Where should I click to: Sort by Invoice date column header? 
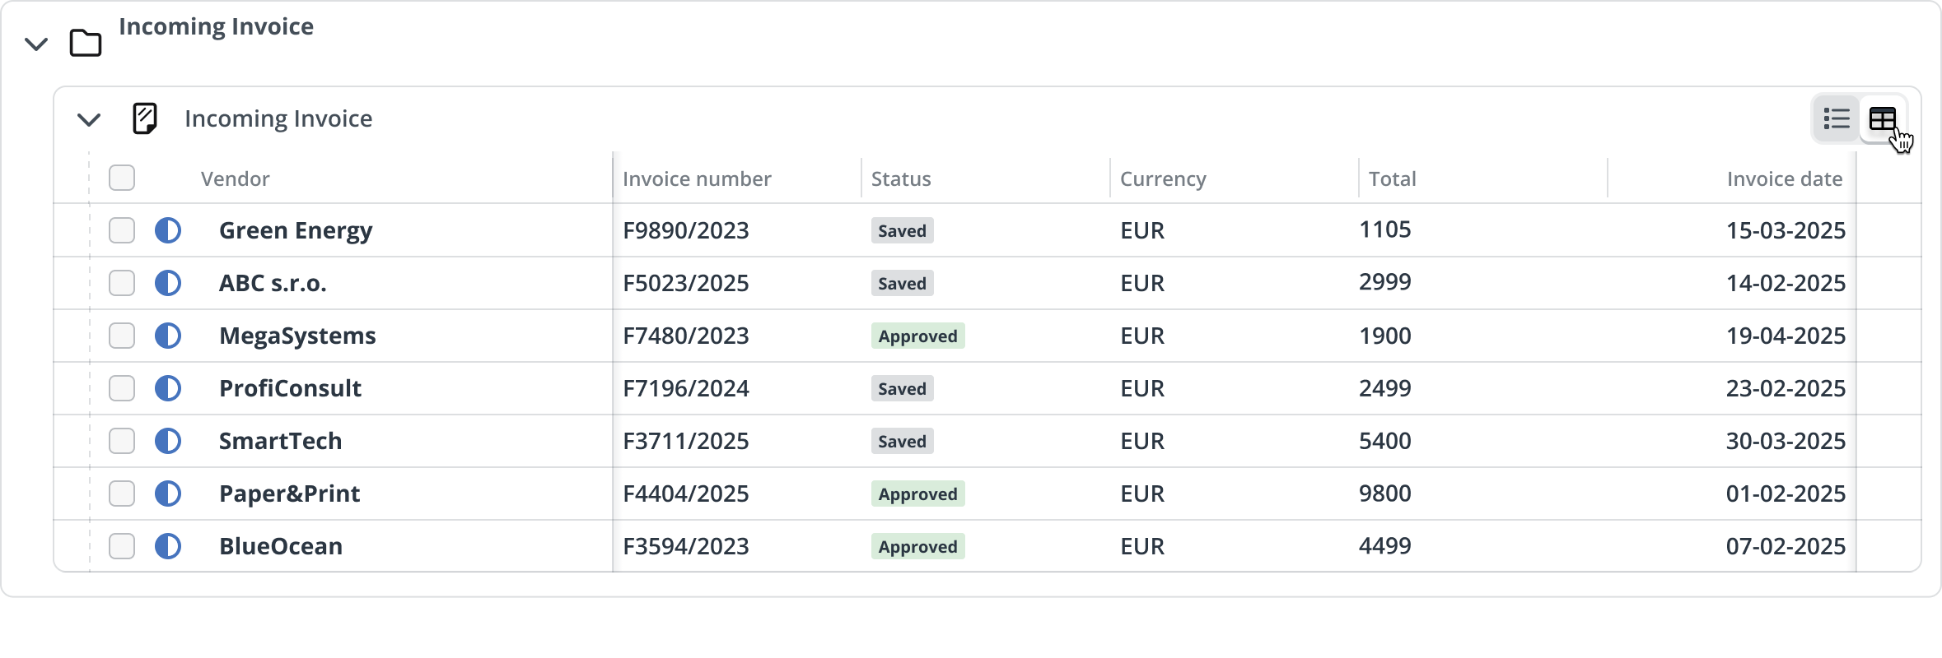[1784, 178]
